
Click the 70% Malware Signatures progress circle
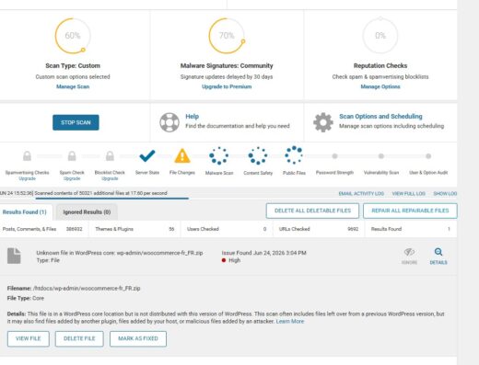pos(227,36)
